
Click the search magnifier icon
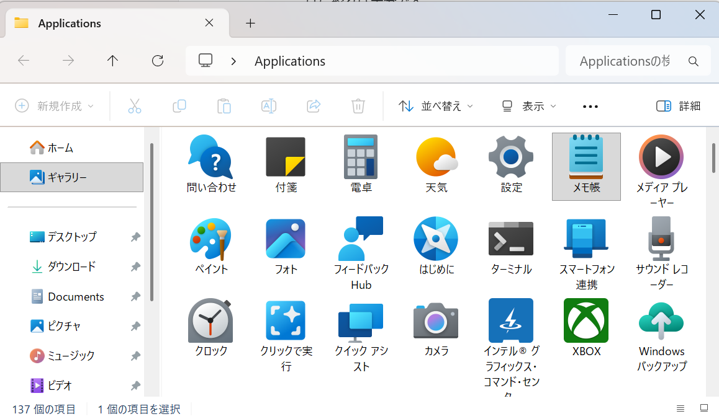(x=694, y=61)
